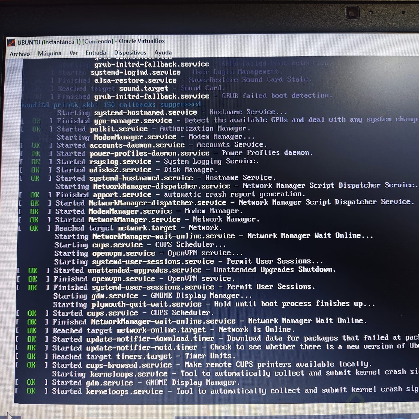
Task: Click the "Started polkit.service" line
Action: point(136,128)
